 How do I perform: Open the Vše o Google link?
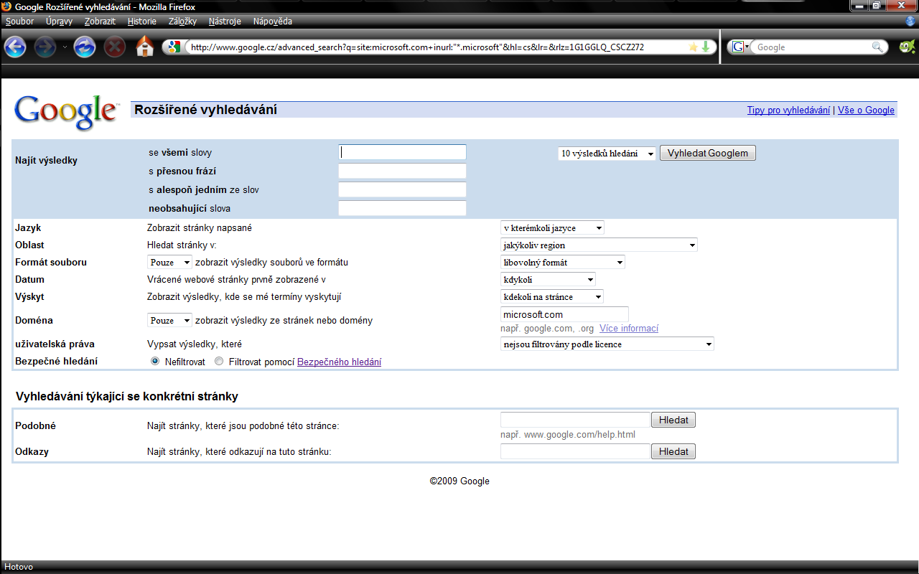(866, 110)
